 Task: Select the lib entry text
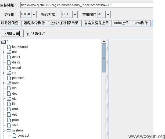click(14, 104)
